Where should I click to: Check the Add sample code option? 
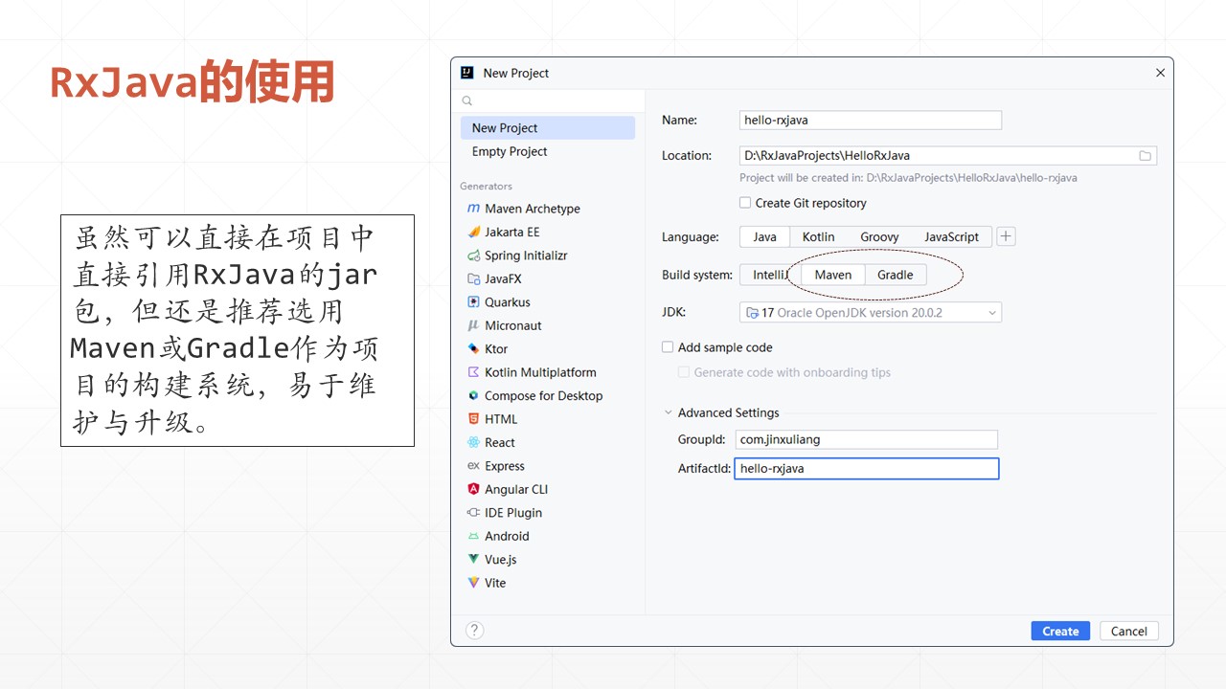click(x=668, y=347)
